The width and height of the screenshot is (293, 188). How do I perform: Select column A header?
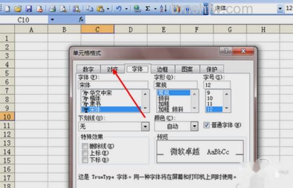(31, 29)
